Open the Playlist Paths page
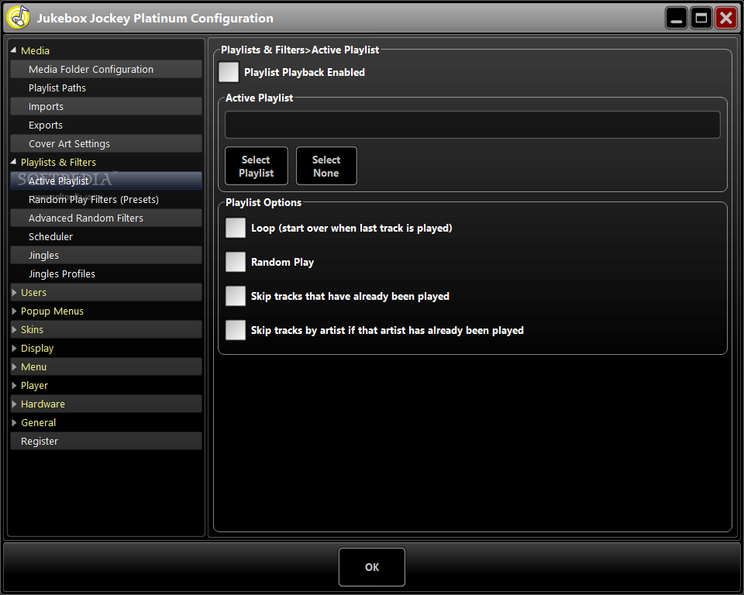This screenshot has width=744, height=595. click(x=106, y=88)
